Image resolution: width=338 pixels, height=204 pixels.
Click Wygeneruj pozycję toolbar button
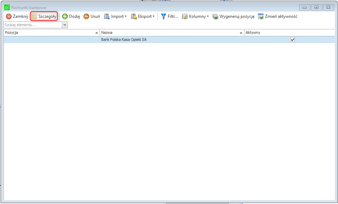pos(233,16)
